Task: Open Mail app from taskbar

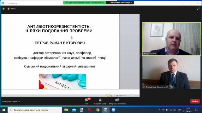Action: click(74, 110)
